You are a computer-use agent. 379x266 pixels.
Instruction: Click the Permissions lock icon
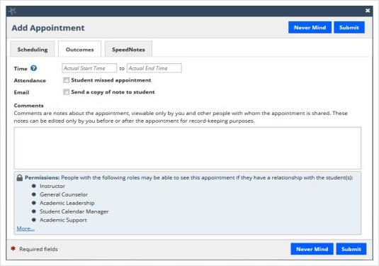coord(20,177)
